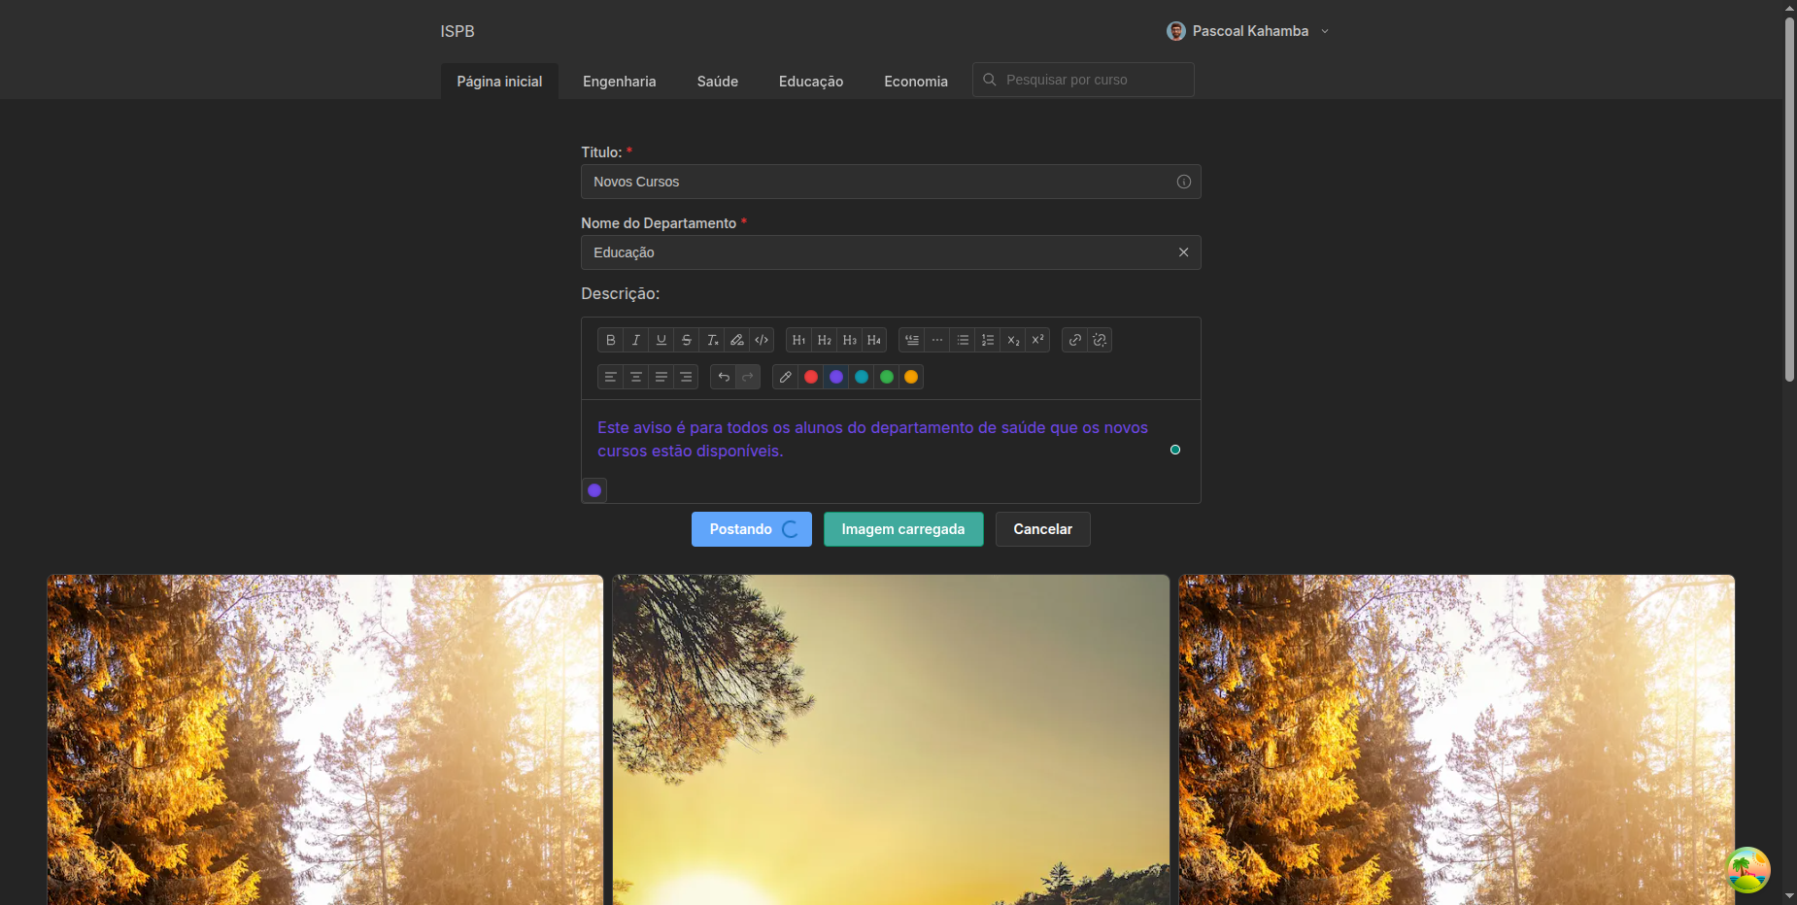The height and width of the screenshot is (905, 1797).
Task: Toggle underline formatting
Action: coord(661,340)
